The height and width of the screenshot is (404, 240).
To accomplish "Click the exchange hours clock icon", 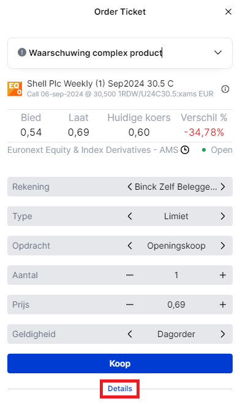I will point(185,150).
